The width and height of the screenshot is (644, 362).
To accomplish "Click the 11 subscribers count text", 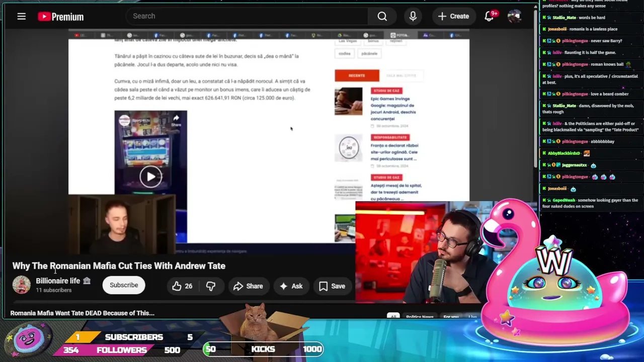I will 53,290.
